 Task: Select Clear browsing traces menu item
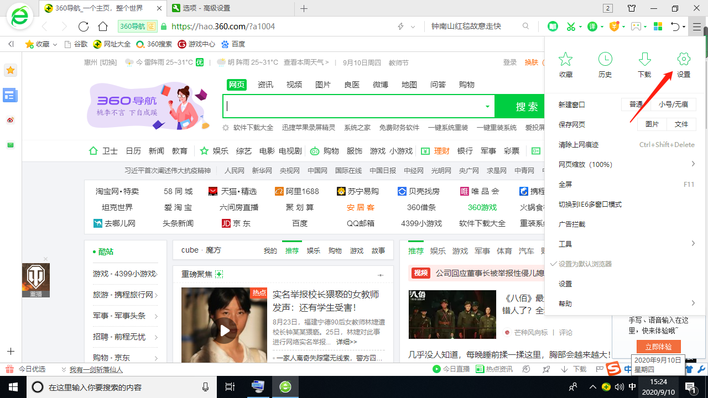pyautogui.click(x=579, y=145)
